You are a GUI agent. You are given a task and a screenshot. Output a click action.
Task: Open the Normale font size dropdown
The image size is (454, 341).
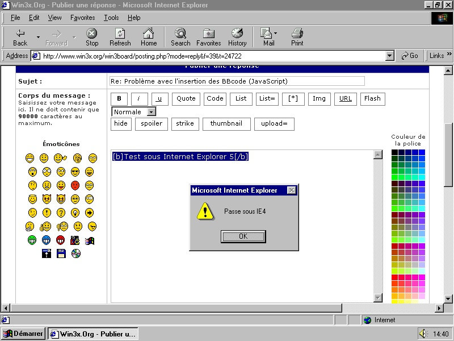coord(152,112)
